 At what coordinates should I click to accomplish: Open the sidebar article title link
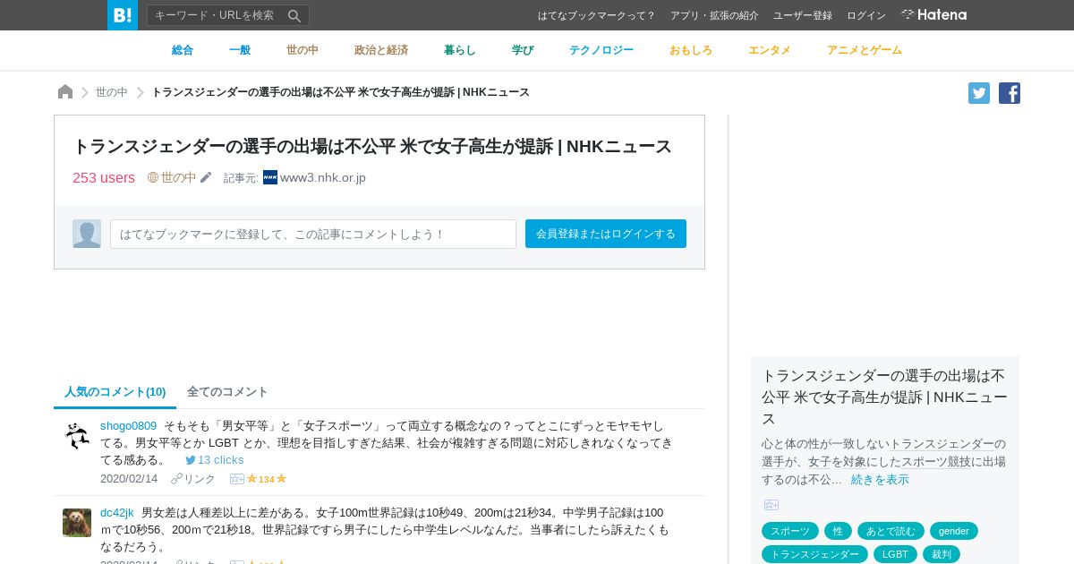pyautogui.click(x=884, y=397)
